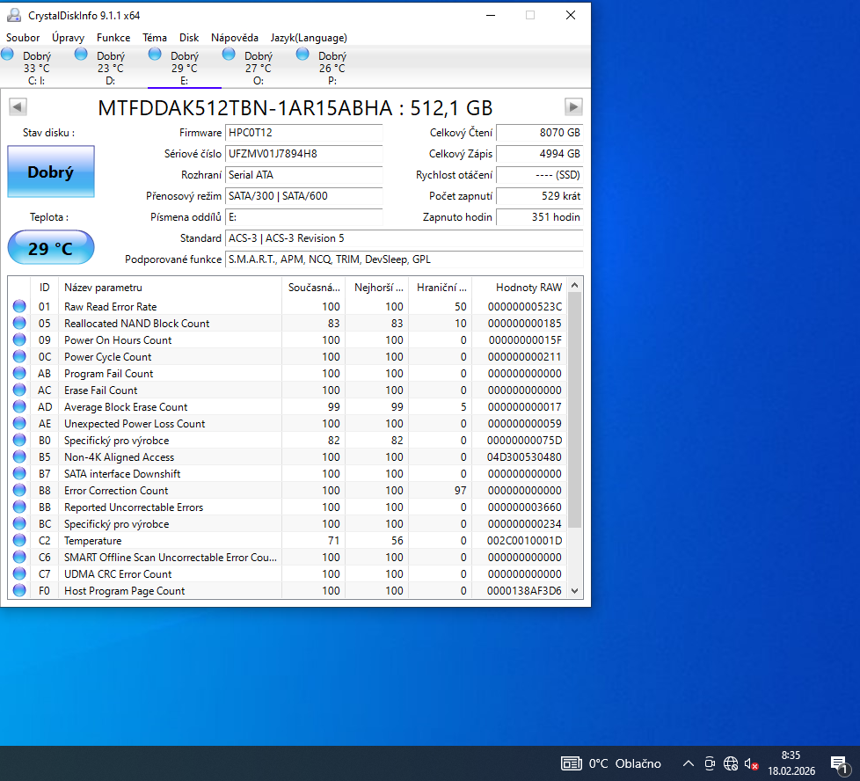This screenshot has width=860, height=781.
Task: Select the D: disk status orb
Action: pyautogui.click(x=81, y=55)
